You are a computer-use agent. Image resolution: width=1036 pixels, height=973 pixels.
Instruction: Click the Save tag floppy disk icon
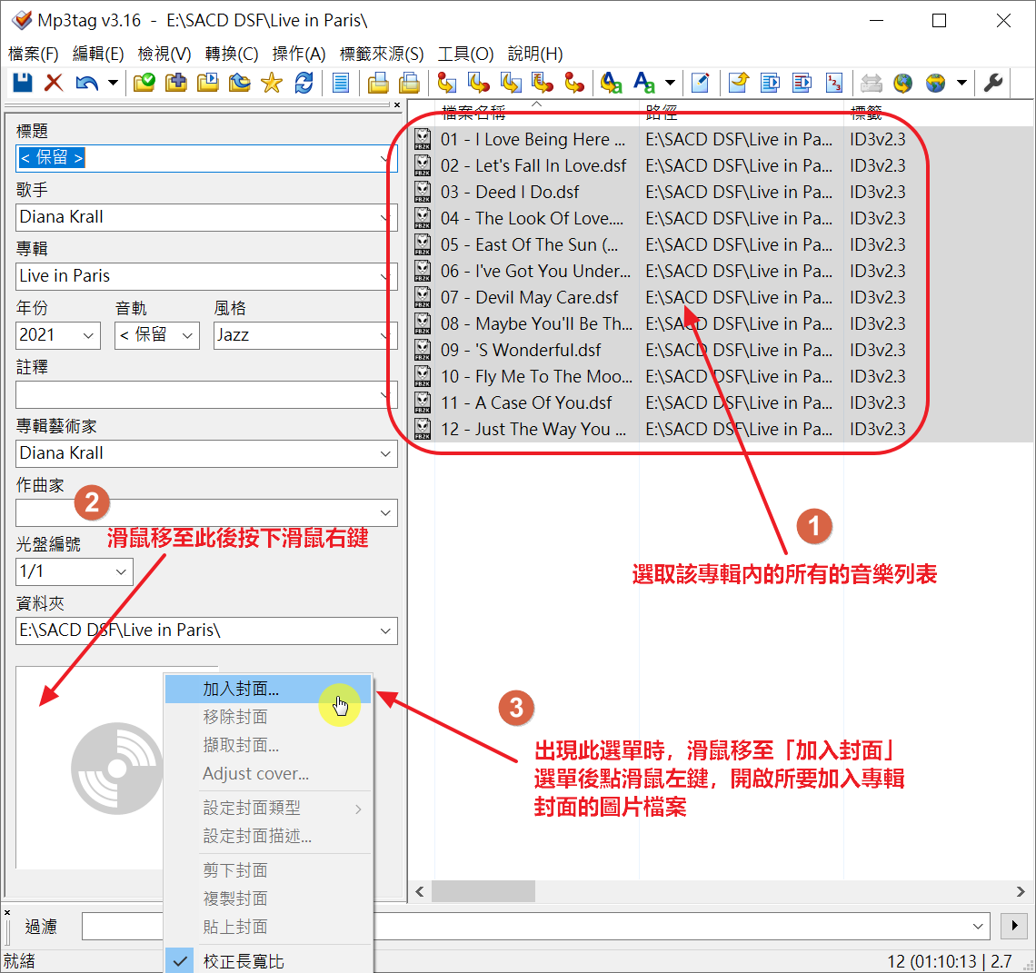23,83
